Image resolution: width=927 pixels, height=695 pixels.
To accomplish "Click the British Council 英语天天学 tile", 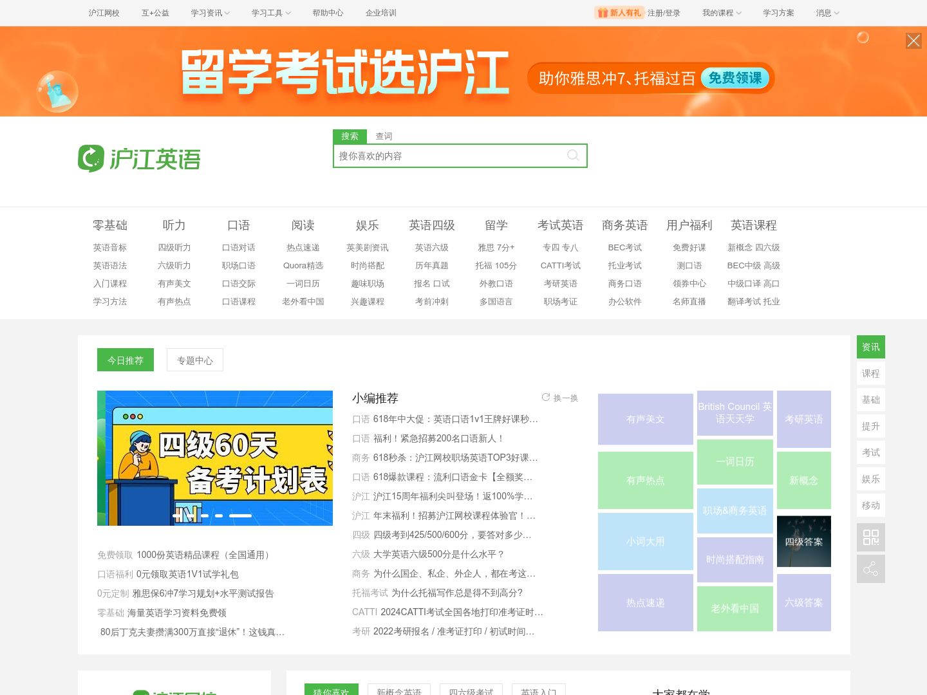I will 735,413.
